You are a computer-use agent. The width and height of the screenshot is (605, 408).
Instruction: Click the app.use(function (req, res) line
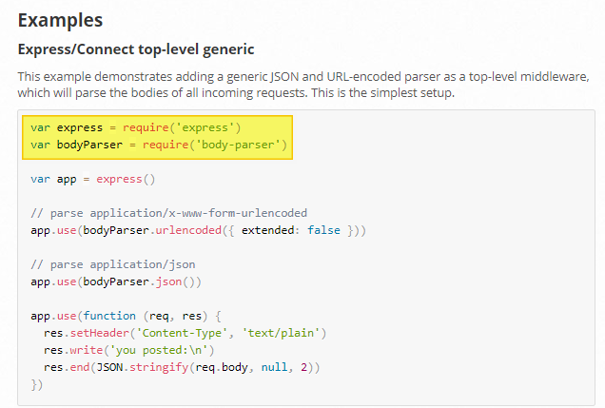[x=127, y=316]
